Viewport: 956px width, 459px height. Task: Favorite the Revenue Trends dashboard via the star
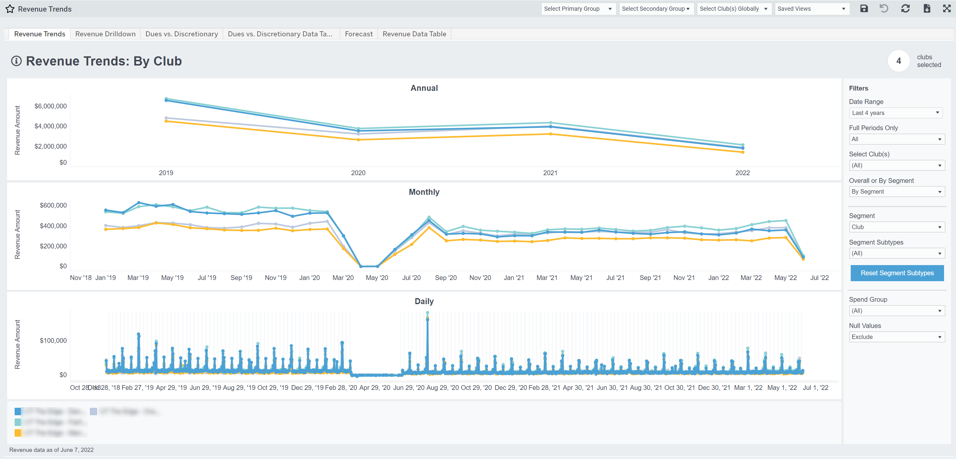point(10,9)
